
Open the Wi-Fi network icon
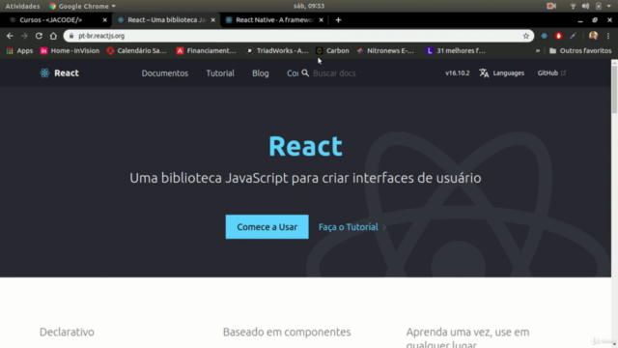573,6
